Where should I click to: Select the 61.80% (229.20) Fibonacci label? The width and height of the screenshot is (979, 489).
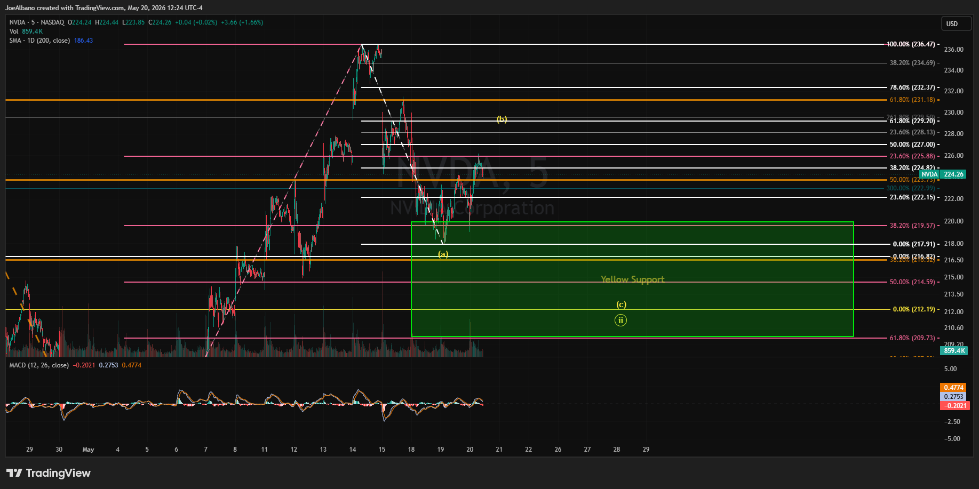point(912,121)
